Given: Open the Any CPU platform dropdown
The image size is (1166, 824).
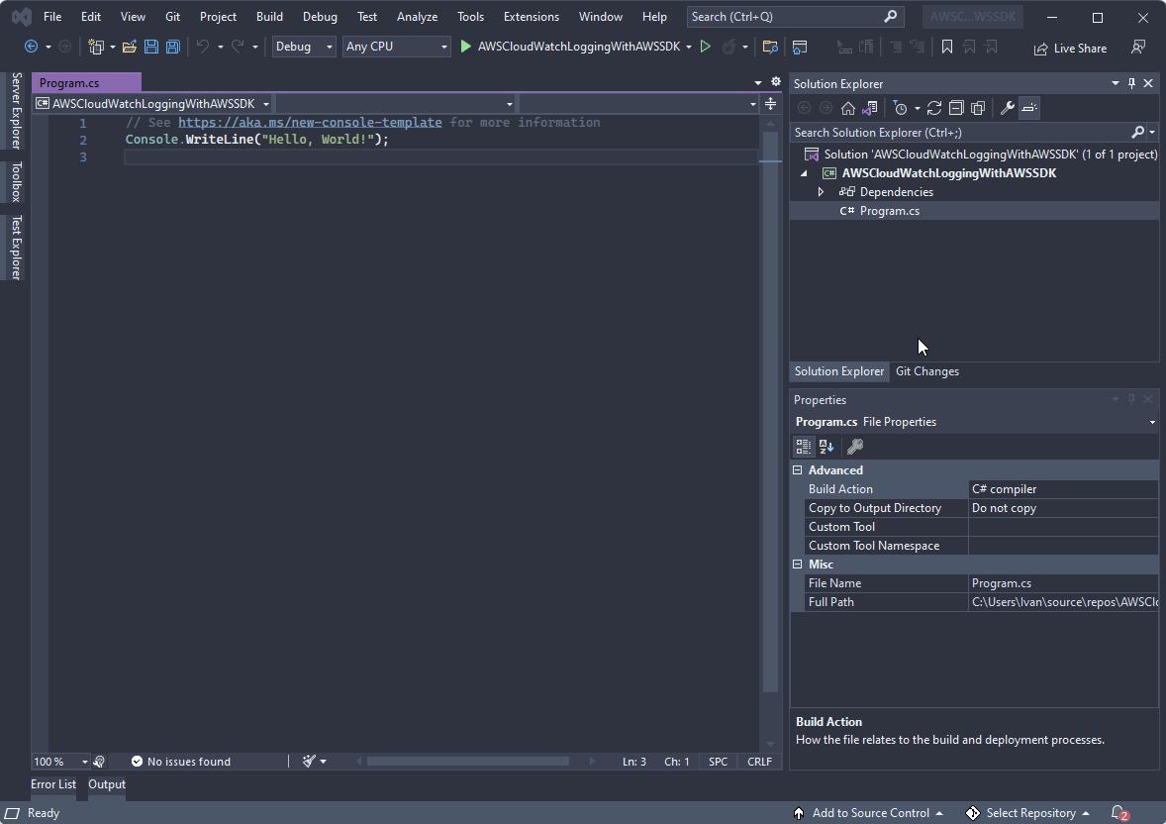Looking at the screenshot, I should pyautogui.click(x=396, y=47).
